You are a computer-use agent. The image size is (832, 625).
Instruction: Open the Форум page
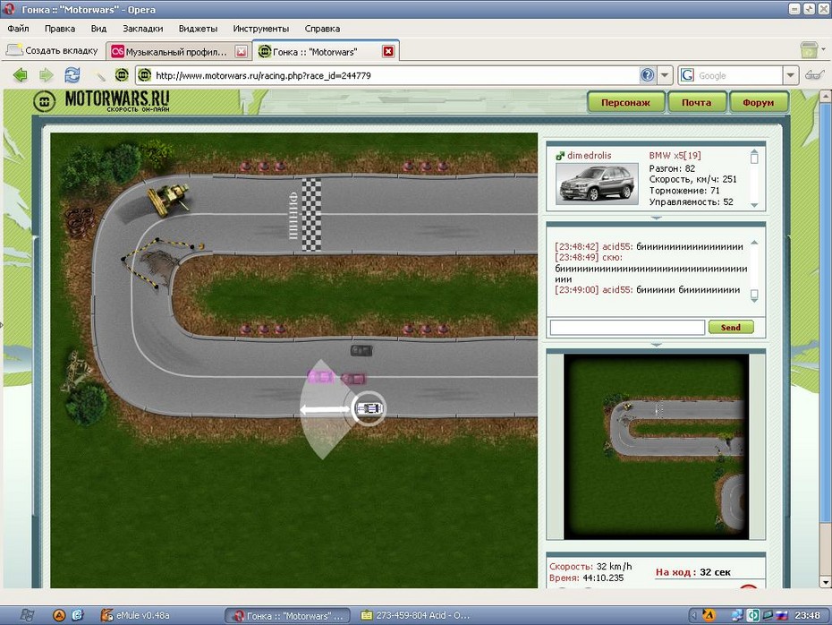click(x=759, y=102)
